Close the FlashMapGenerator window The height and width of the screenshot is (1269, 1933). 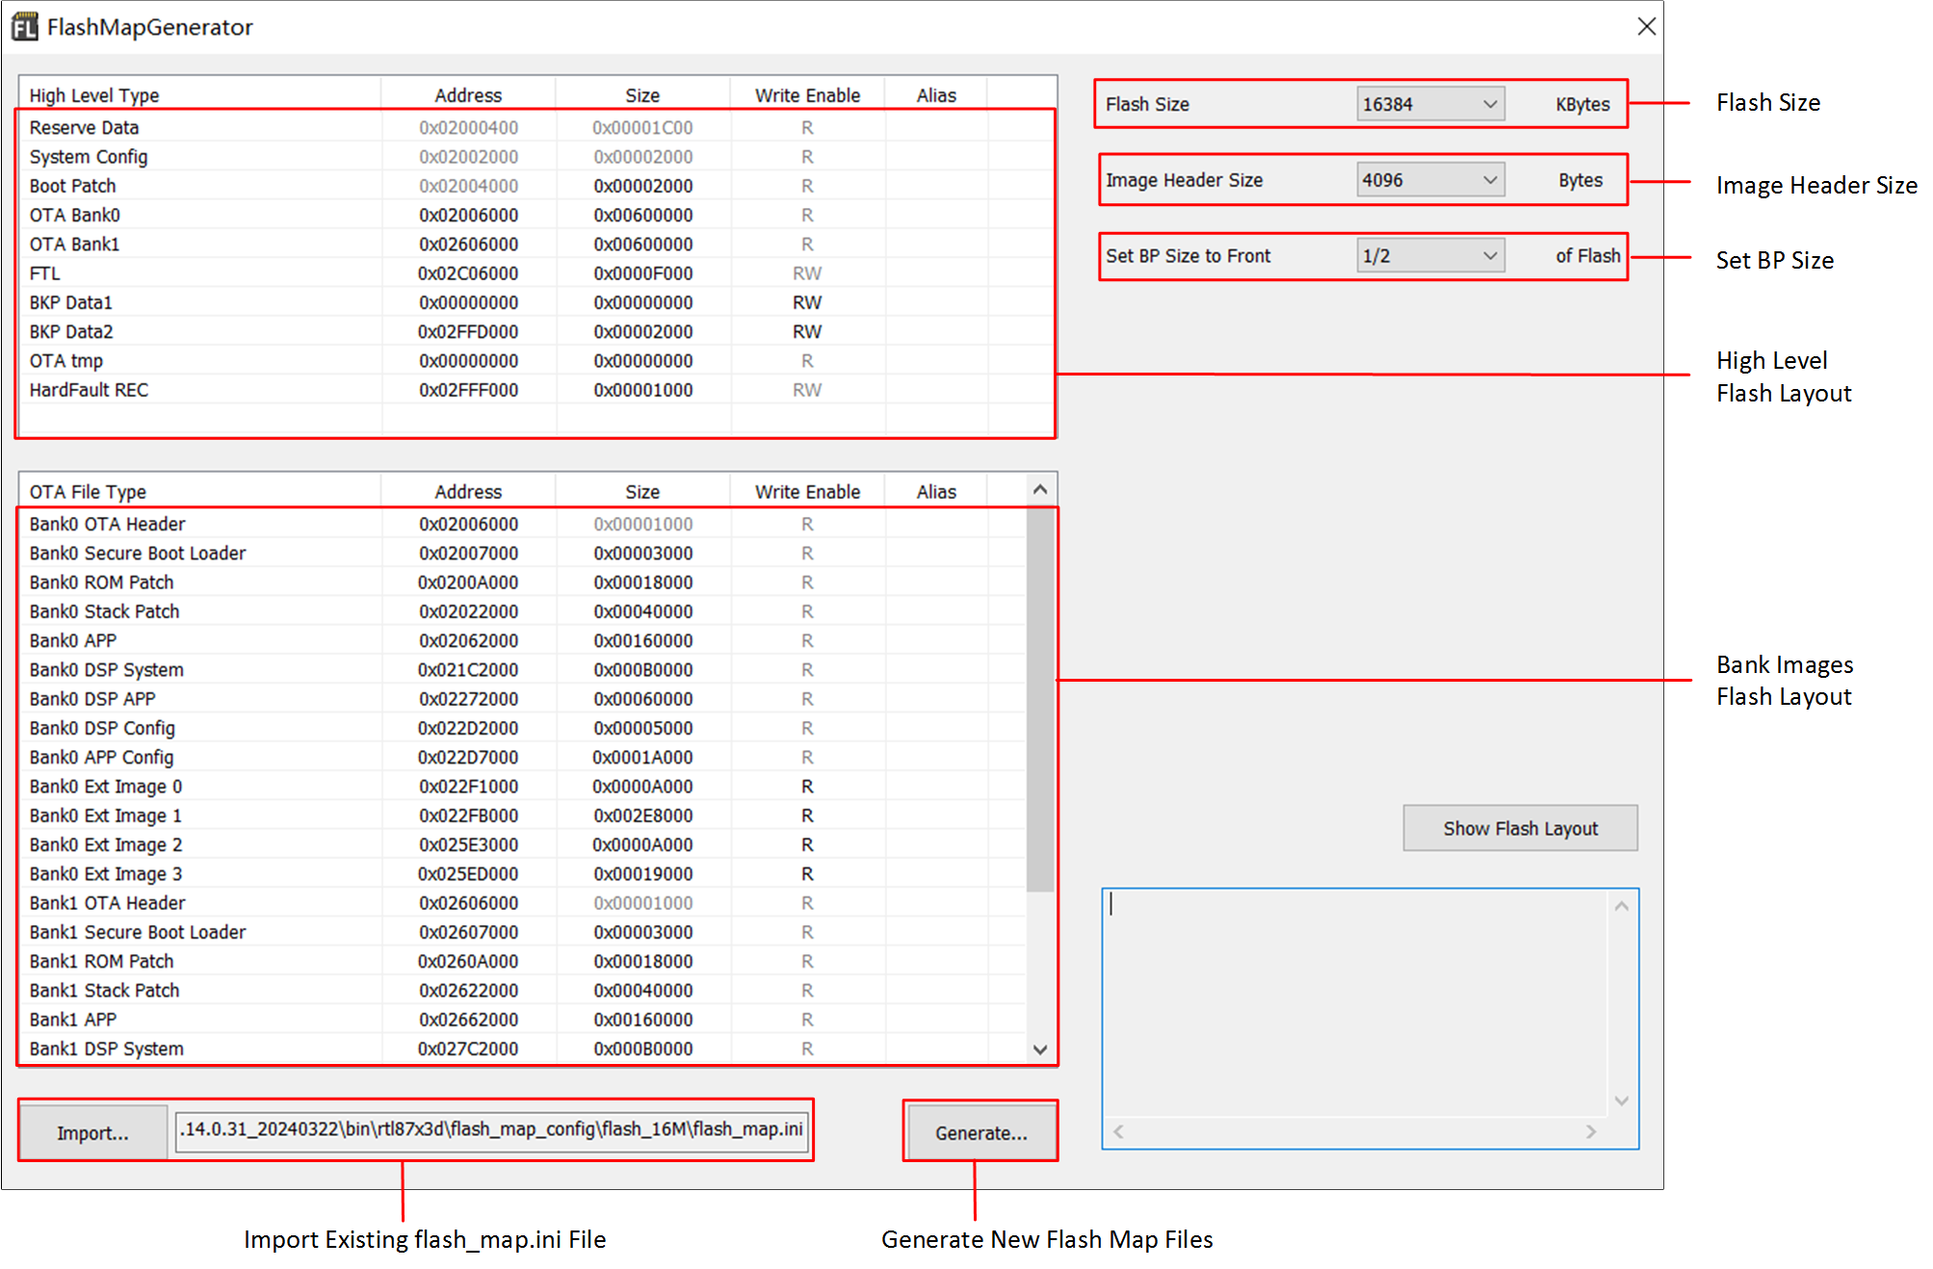tap(1646, 26)
